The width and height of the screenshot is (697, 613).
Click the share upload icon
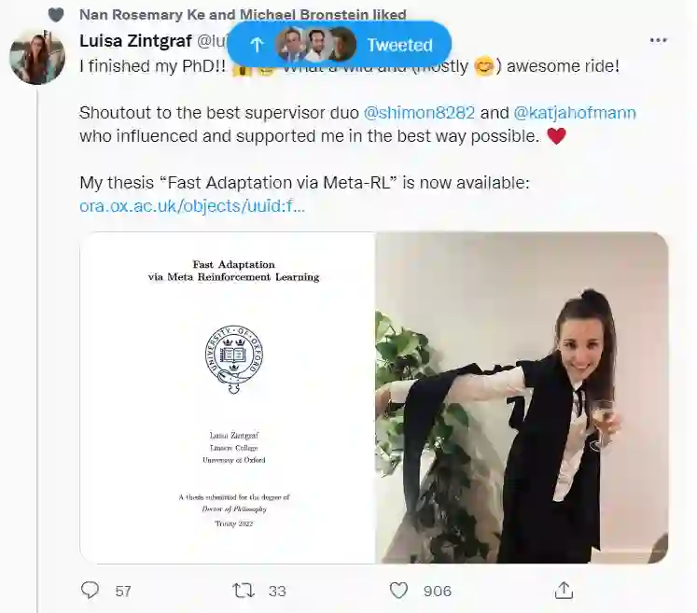564,590
